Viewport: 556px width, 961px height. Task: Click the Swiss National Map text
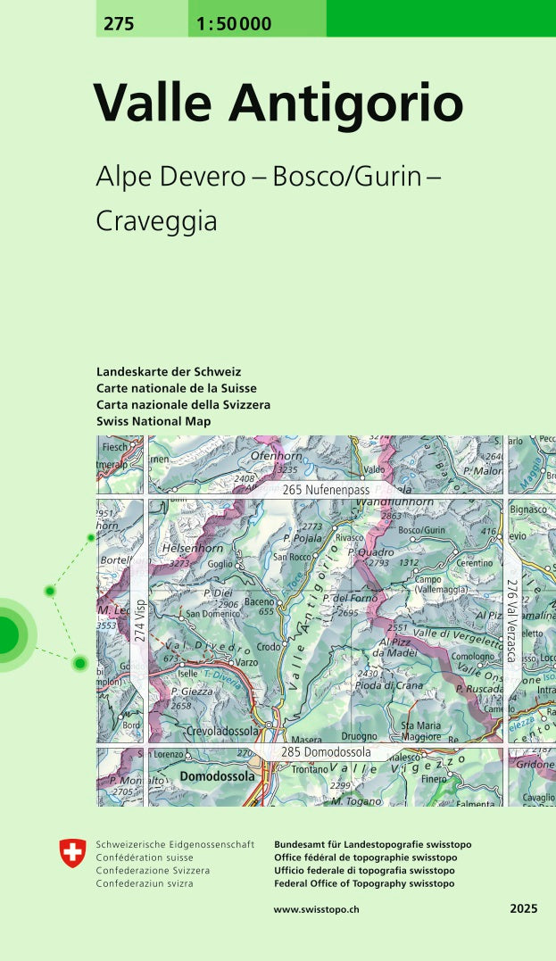pyautogui.click(x=154, y=421)
